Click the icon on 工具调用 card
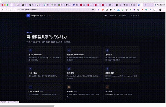Viewport: 166px width, 107px height. [69, 69]
